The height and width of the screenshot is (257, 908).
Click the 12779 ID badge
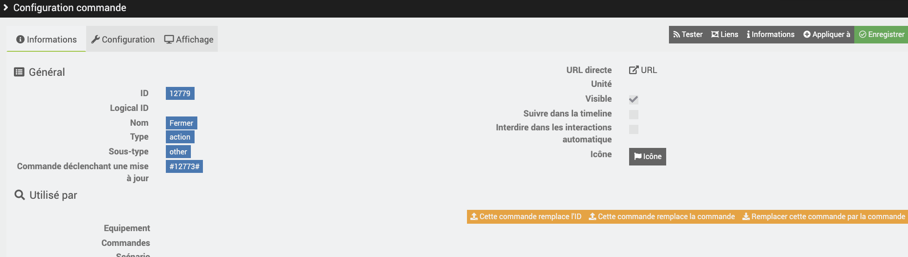[x=180, y=93]
